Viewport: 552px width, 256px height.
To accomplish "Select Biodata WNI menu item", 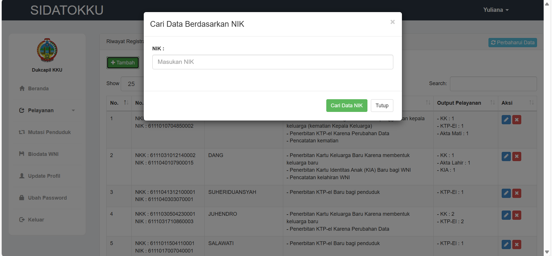I will click(43, 154).
